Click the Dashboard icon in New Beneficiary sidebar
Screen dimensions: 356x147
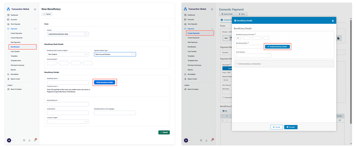coord(8,15)
